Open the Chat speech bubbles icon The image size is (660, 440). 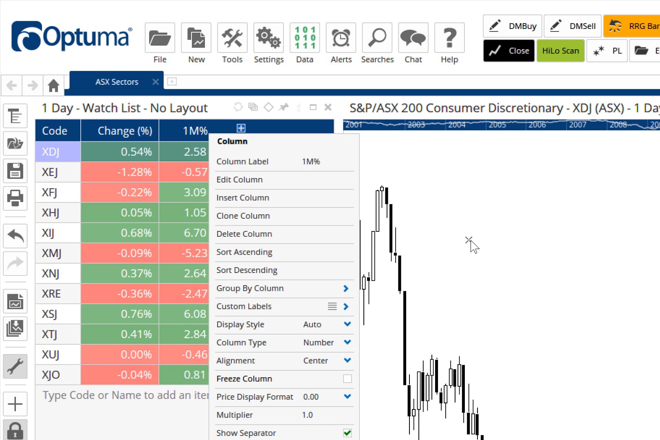point(413,38)
